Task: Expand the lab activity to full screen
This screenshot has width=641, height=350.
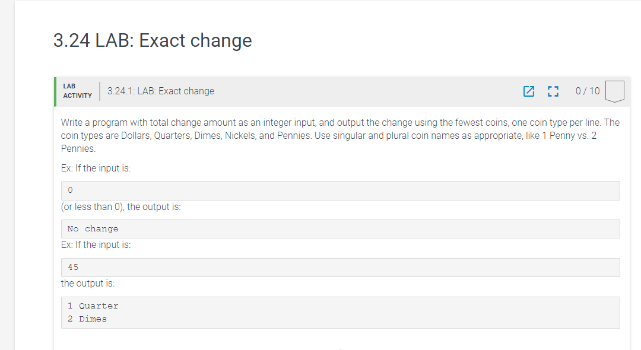Action: (x=553, y=91)
